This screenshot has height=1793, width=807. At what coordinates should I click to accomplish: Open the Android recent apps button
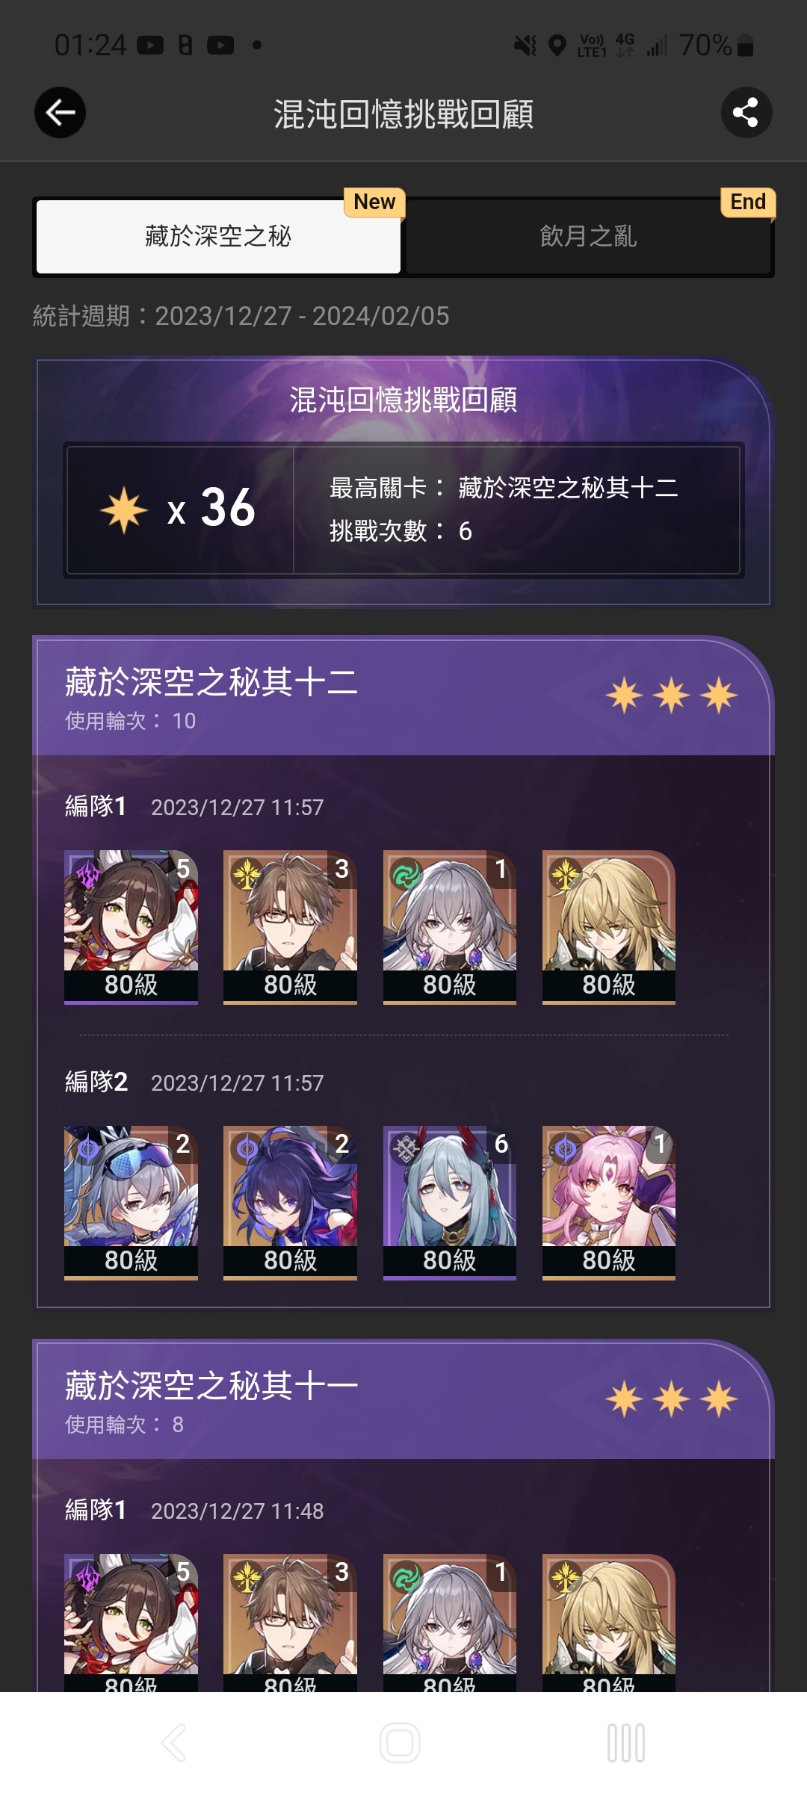click(x=626, y=1743)
